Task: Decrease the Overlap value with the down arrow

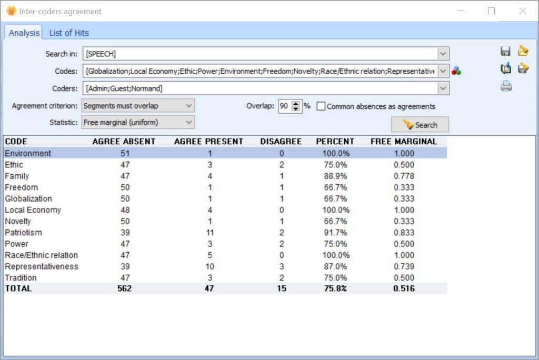Action: pyautogui.click(x=296, y=109)
